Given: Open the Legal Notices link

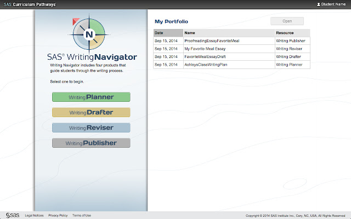Looking at the screenshot, I should click(34, 215).
